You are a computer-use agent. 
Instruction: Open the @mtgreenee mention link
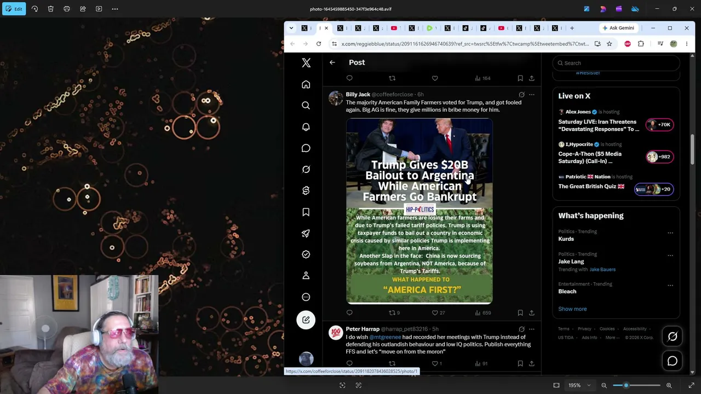[385, 337]
